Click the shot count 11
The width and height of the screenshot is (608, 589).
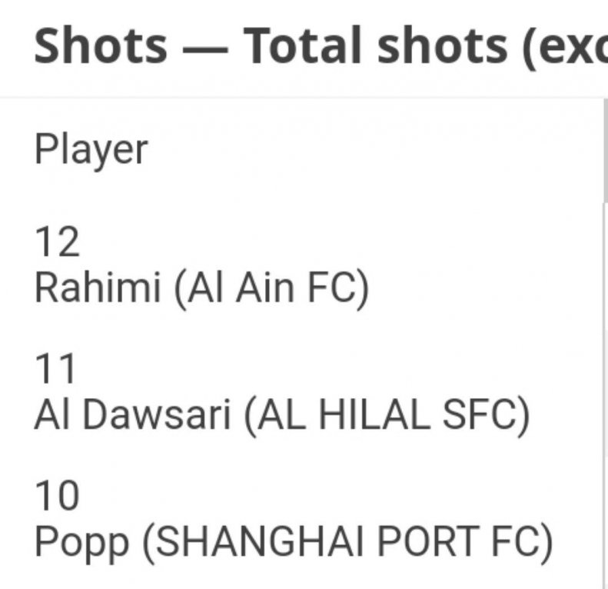click(57, 370)
